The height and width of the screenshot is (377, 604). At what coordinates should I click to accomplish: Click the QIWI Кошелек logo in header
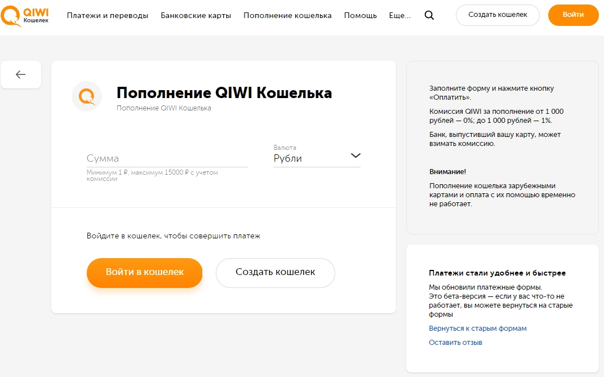(x=25, y=16)
